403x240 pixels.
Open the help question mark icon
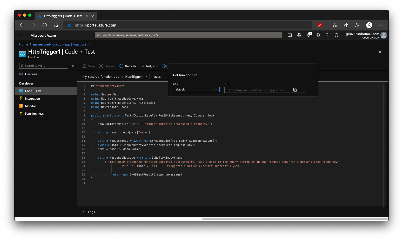tap(327, 35)
